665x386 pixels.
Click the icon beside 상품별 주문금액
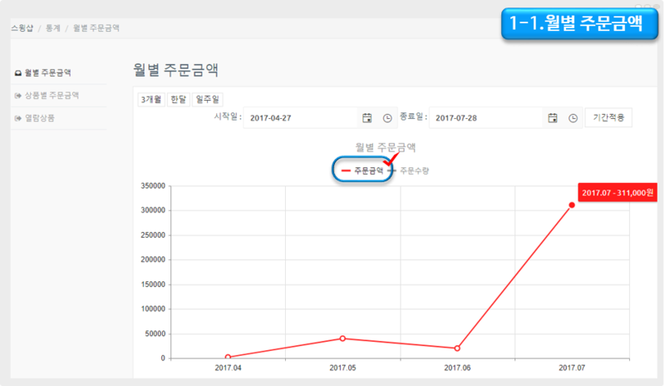17,96
